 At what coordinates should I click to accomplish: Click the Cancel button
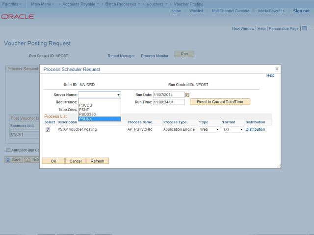click(76, 161)
